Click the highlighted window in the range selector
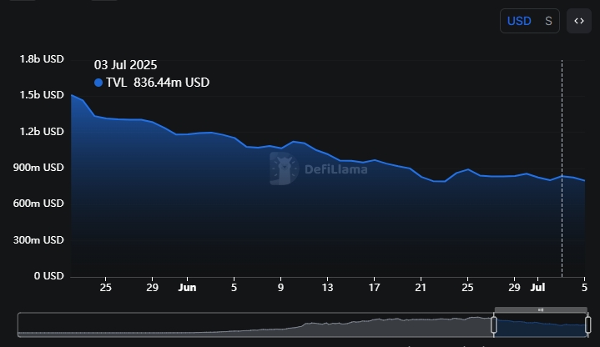Image resolution: width=600 pixels, height=347 pixels. [x=541, y=325]
